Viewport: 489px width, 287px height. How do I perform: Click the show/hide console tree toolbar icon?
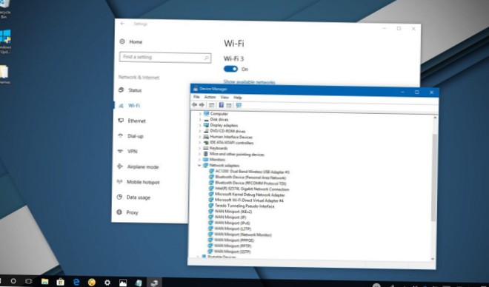[x=211, y=105]
